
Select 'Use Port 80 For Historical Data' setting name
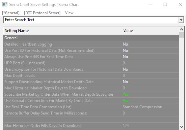click(x=49, y=50)
